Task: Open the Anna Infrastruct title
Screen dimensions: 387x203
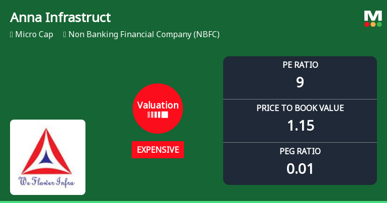Action: [60, 18]
